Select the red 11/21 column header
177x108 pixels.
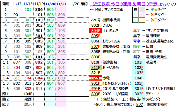pos(61,4)
